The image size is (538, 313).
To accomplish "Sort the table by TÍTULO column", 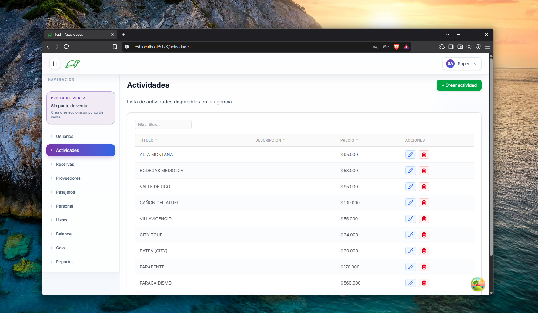I will (148, 140).
